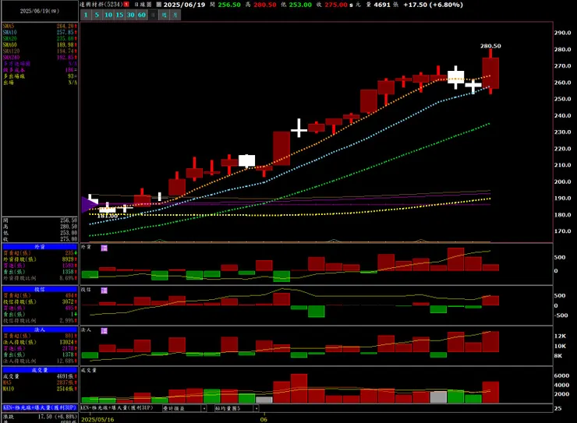This screenshot has height=423, width=577.
Task: Click the 13024 value in 法人 panel
Action: coord(68,342)
